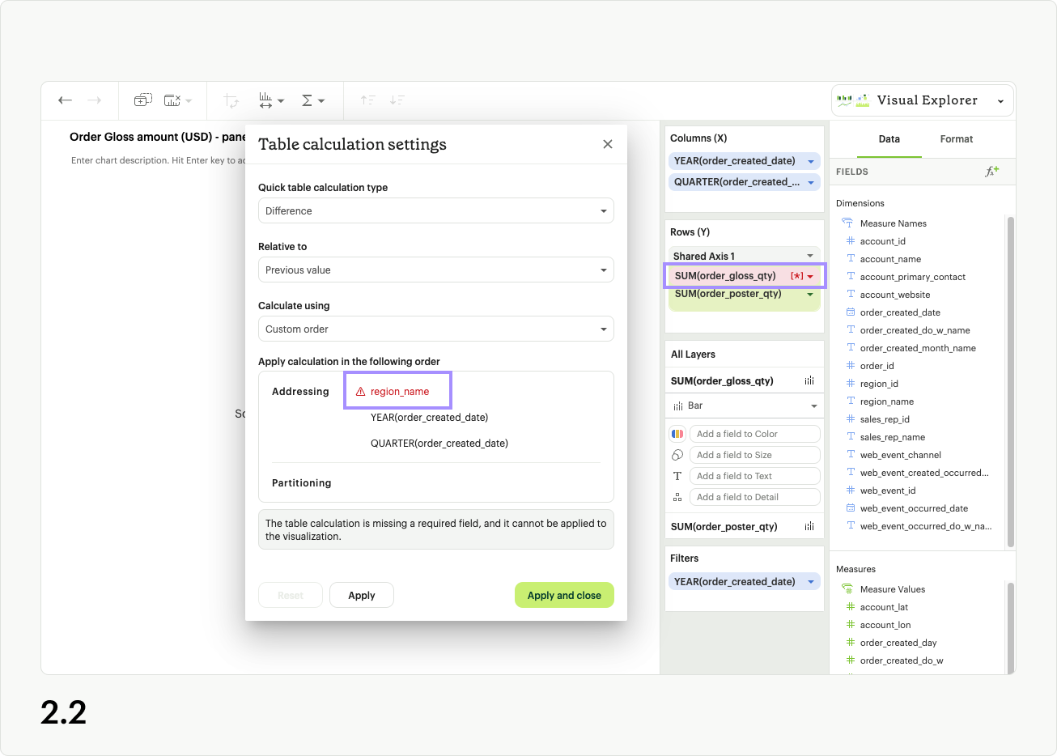This screenshot has height=756, width=1057.
Task: Switch to the Format tab
Action: click(956, 139)
